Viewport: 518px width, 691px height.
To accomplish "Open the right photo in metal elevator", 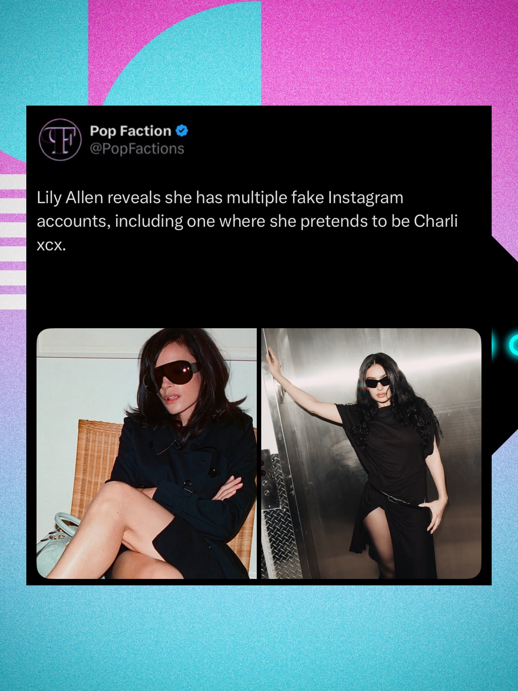I will tap(371, 453).
